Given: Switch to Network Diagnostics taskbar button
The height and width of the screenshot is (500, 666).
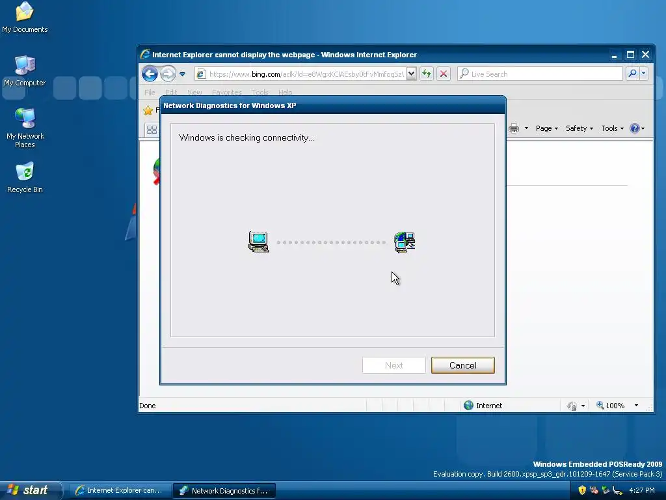Looking at the screenshot, I should click(x=224, y=490).
